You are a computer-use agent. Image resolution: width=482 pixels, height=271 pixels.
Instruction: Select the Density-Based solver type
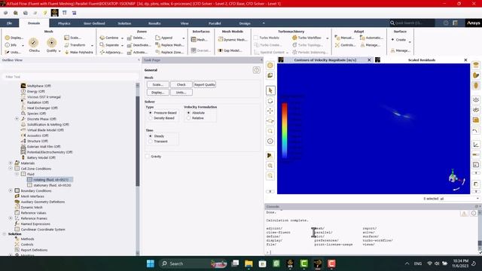(x=162, y=118)
